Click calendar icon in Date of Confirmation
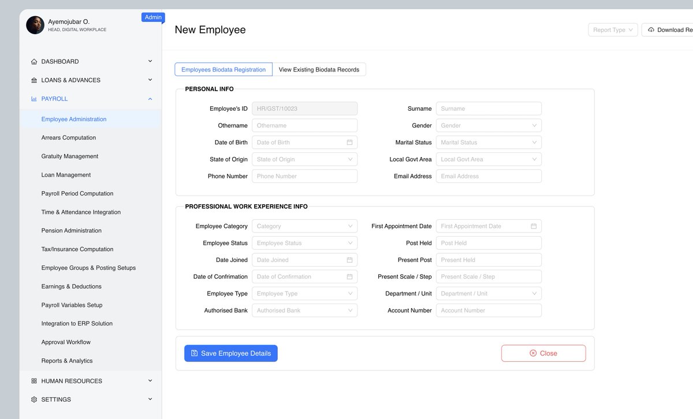 pos(349,276)
